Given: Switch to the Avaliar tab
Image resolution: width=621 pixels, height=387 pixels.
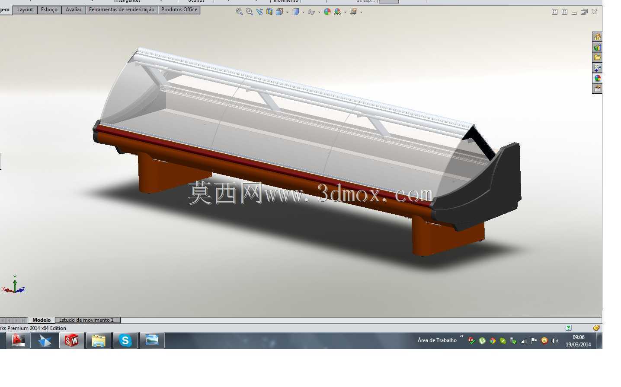Looking at the screenshot, I should (74, 10).
